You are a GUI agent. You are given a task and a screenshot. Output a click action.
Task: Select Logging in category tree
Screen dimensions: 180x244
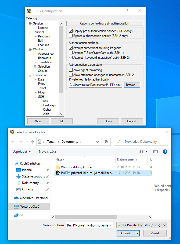click(43, 28)
